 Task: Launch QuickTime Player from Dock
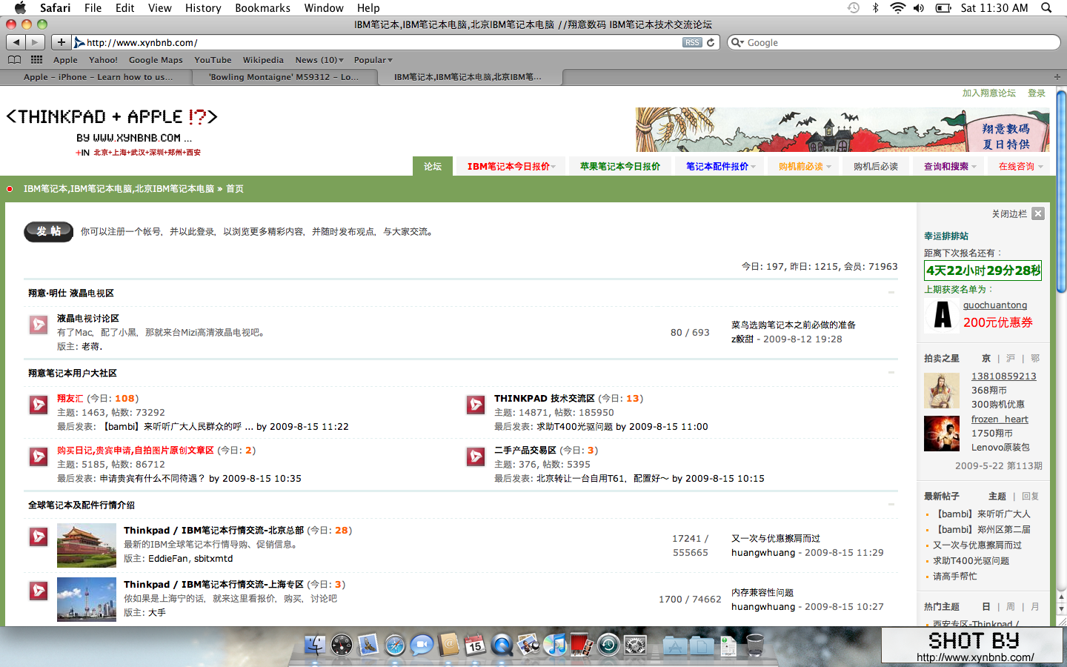(502, 646)
